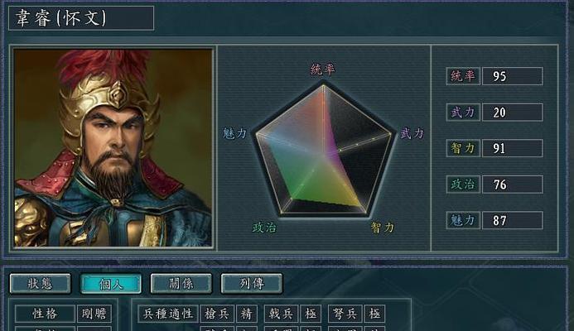The image size is (574, 331).
Task: Click the 槍兵 troop aptitude cell
Action: 218,314
